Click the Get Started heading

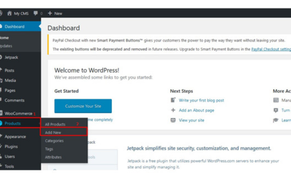click(66, 91)
